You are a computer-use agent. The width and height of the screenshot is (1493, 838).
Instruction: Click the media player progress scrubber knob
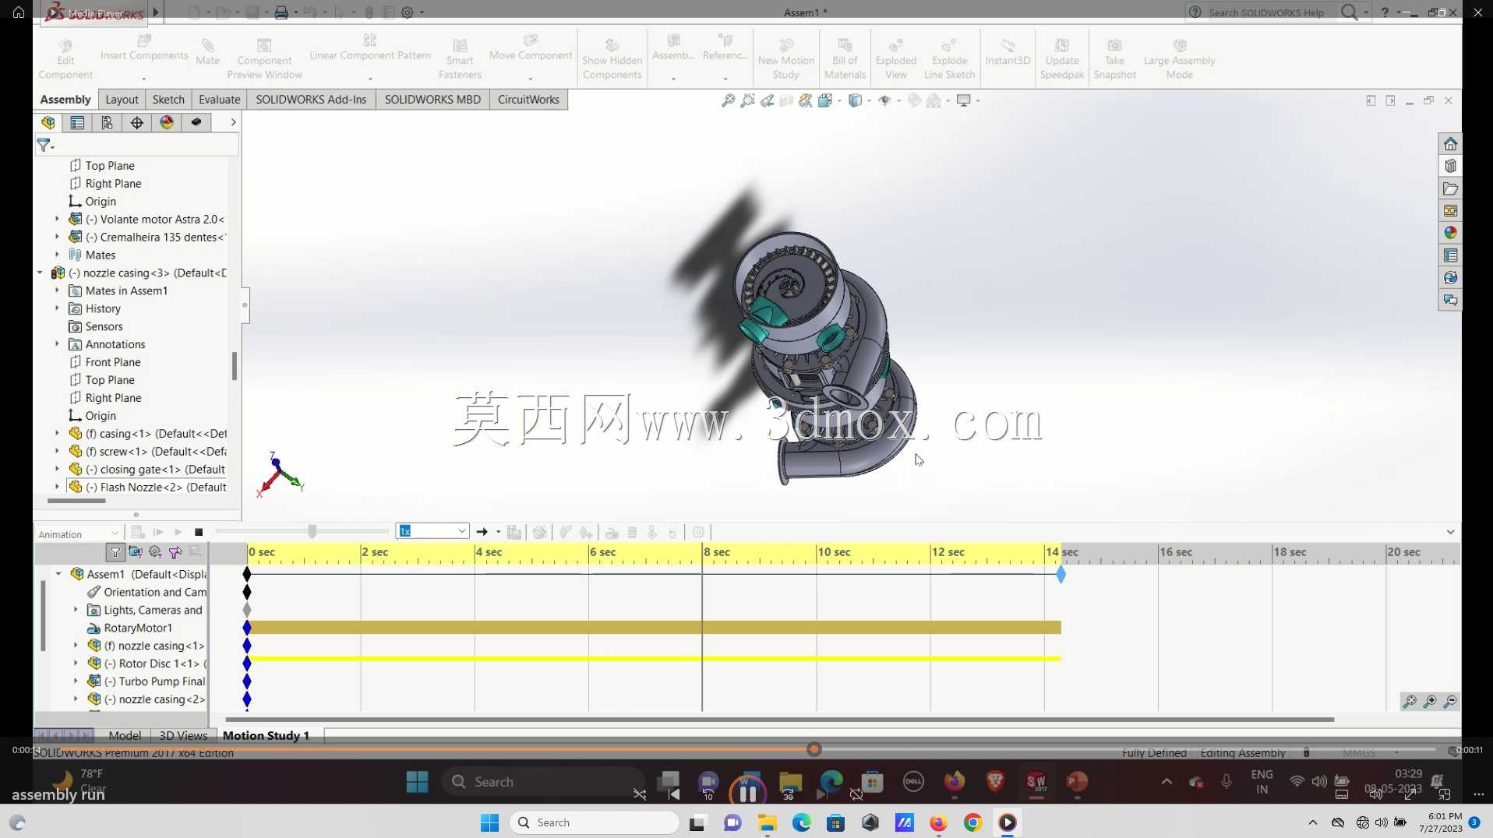tap(814, 749)
